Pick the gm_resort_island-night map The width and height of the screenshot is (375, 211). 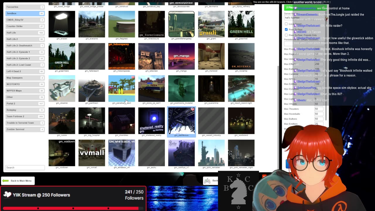(241, 89)
